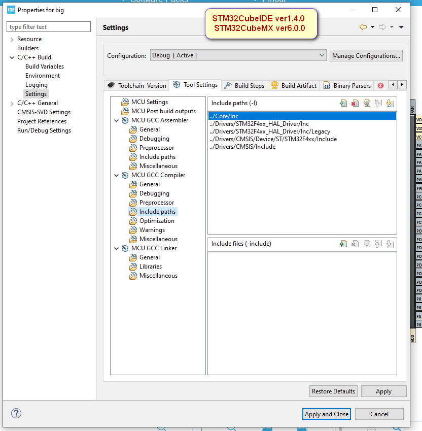422x431 pixels.
Task: Focus the type filter text field
Action: pyautogui.click(x=49, y=27)
